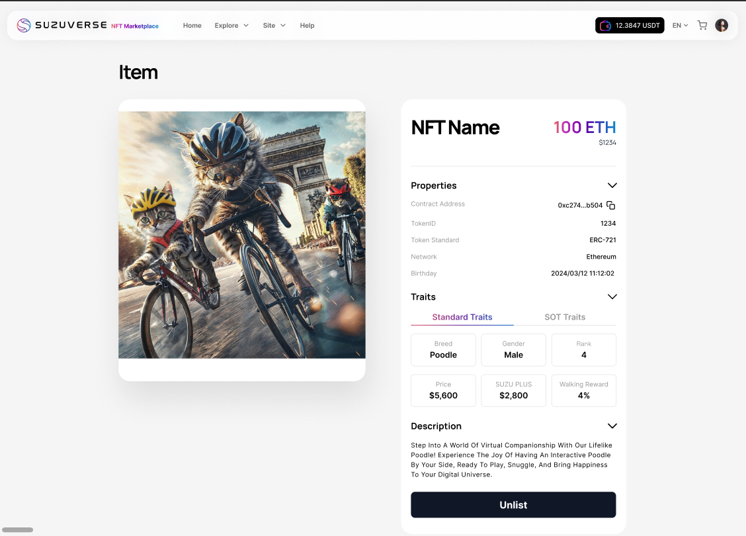The width and height of the screenshot is (746, 536).
Task: Open the shopping cart icon
Action: pos(702,25)
